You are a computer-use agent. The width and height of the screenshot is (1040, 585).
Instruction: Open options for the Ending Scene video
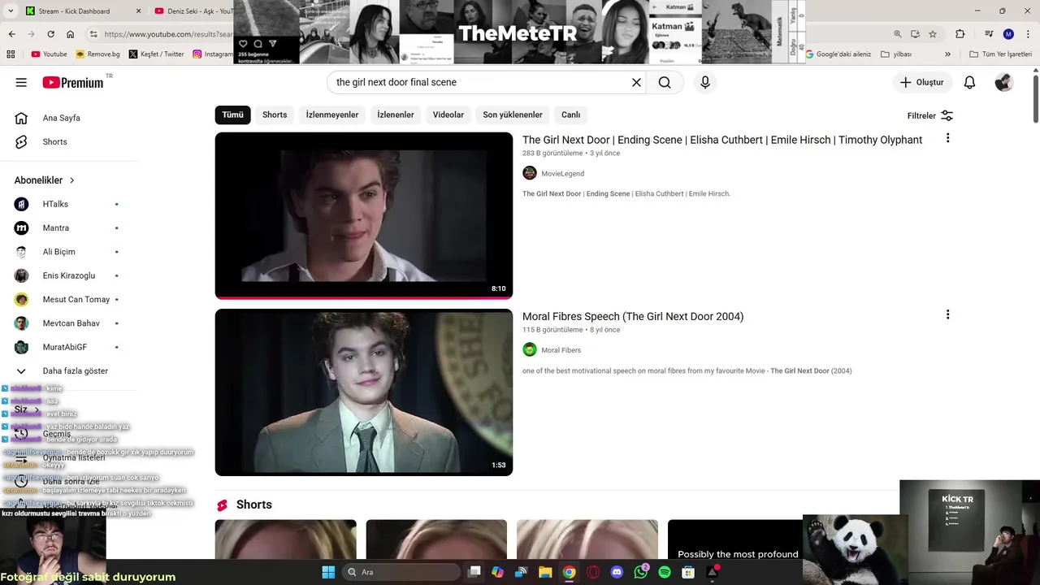click(x=947, y=138)
